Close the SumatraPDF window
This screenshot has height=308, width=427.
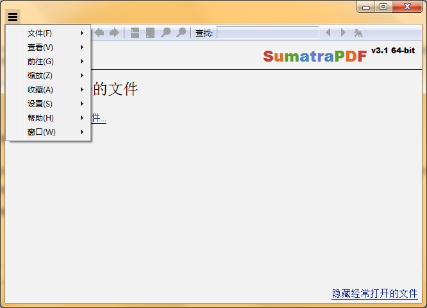[x=407, y=6]
